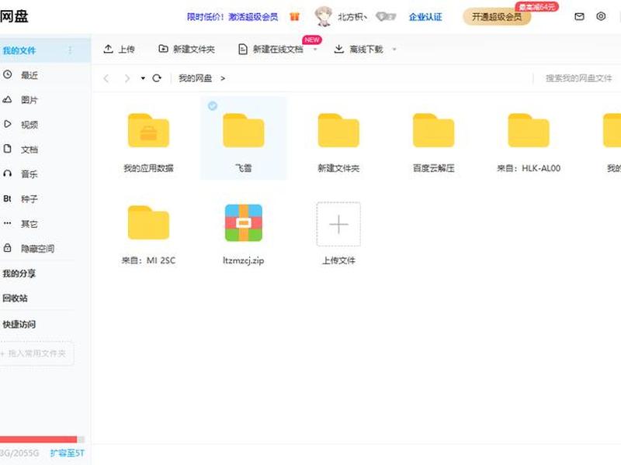
Task: Expand the 离线下载 dropdown arrow
Action: click(394, 50)
